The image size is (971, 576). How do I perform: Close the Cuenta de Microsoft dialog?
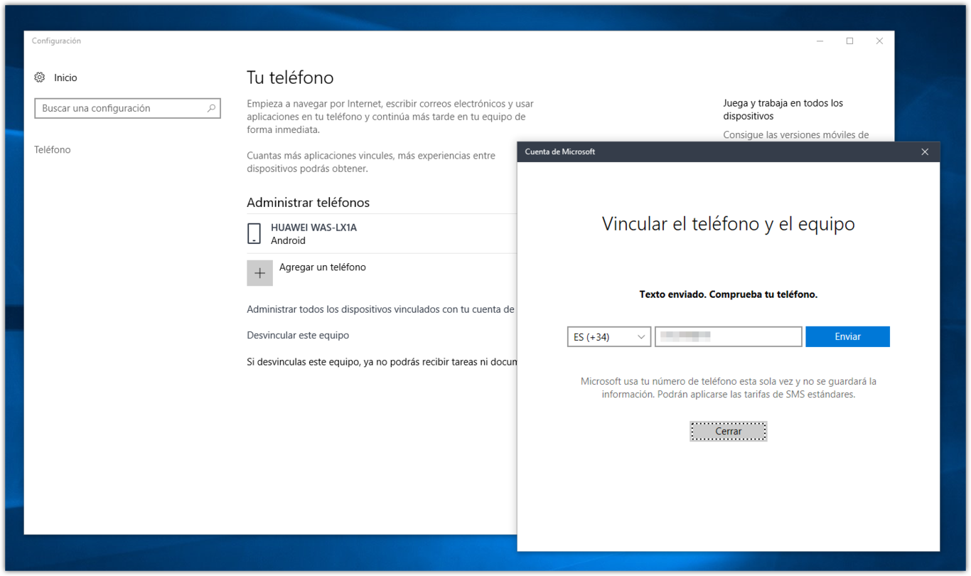[925, 151]
